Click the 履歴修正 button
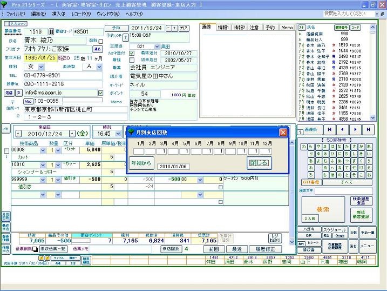 266,249
